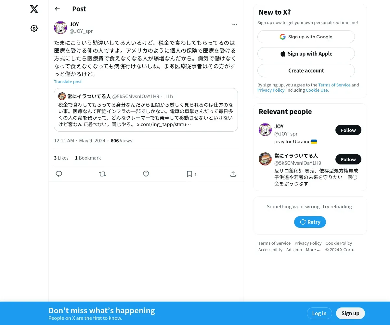This screenshot has height=325, width=390.
Task: Select Create account button
Action: pyautogui.click(x=306, y=71)
